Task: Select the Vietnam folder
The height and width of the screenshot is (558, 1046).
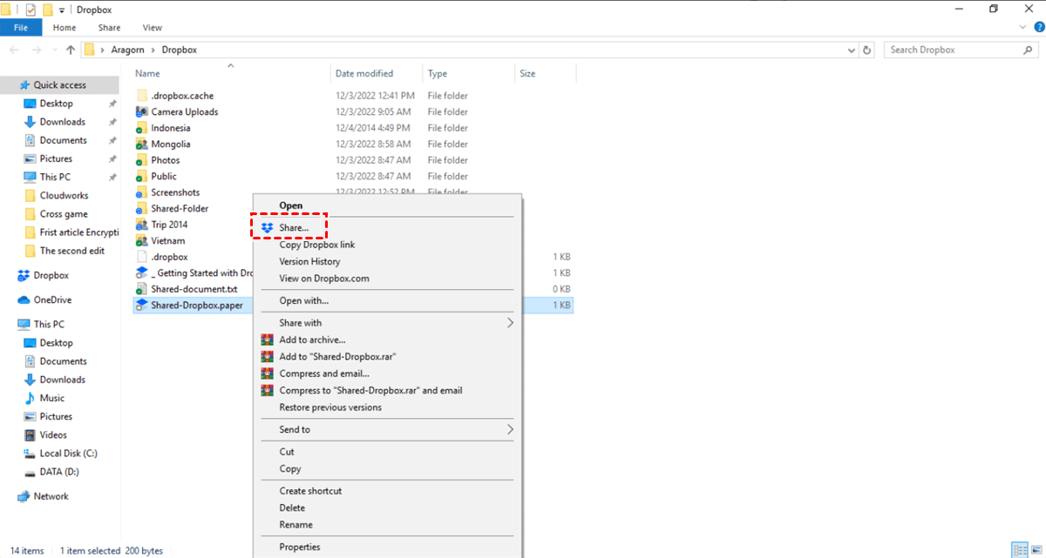Action: (167, 240)
